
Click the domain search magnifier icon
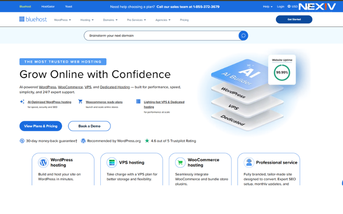pos(243,36)
